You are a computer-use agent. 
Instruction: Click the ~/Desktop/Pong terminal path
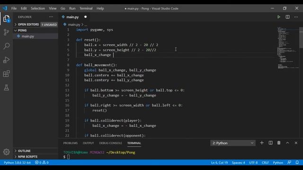(x=121, y=152)
